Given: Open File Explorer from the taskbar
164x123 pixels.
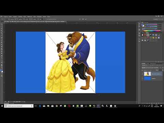Looking at the screenshot, I should 48,106.
